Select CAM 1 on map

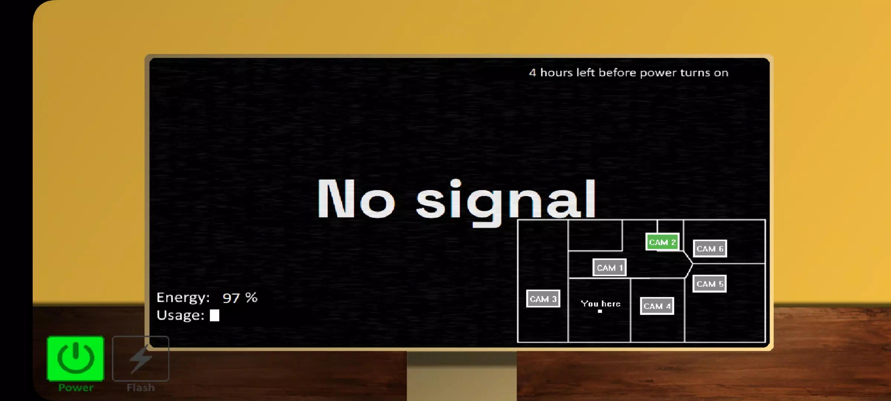(x=609, y=268)
